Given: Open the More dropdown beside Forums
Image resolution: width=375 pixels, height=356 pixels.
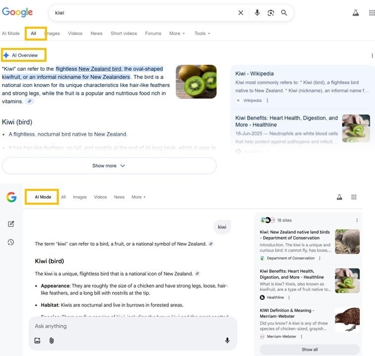Looking at the screenshot, I should [177, 34].
